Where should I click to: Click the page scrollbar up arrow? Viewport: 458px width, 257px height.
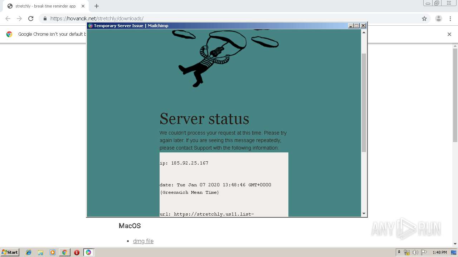click(x=455, y=46)
